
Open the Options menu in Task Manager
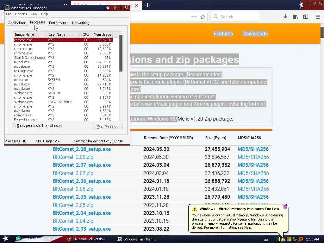click(x=21, y=14)
